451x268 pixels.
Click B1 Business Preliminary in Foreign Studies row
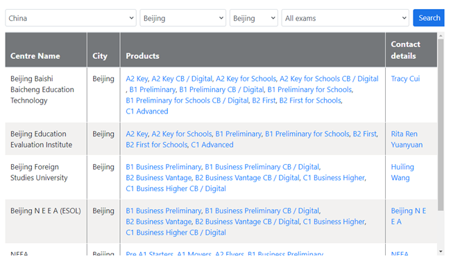point(164,167)
